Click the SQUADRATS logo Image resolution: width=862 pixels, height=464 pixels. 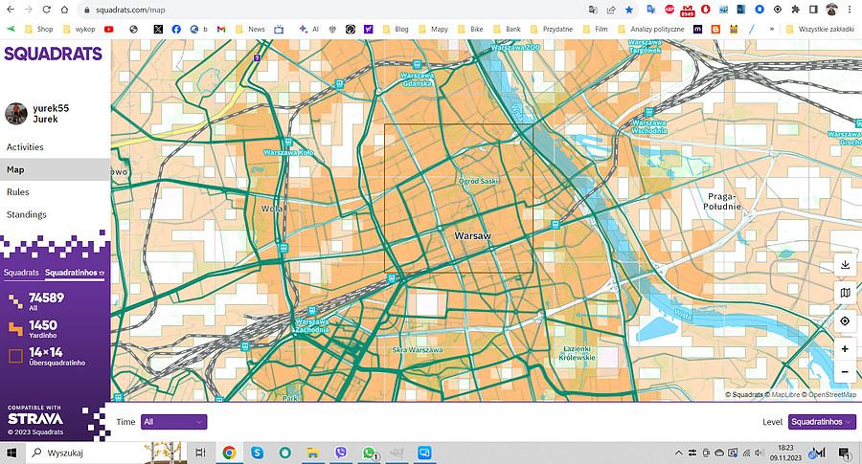point(54,54)
